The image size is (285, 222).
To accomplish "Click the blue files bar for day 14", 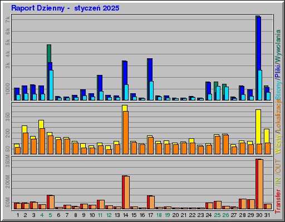I will (x=125, y=73).
